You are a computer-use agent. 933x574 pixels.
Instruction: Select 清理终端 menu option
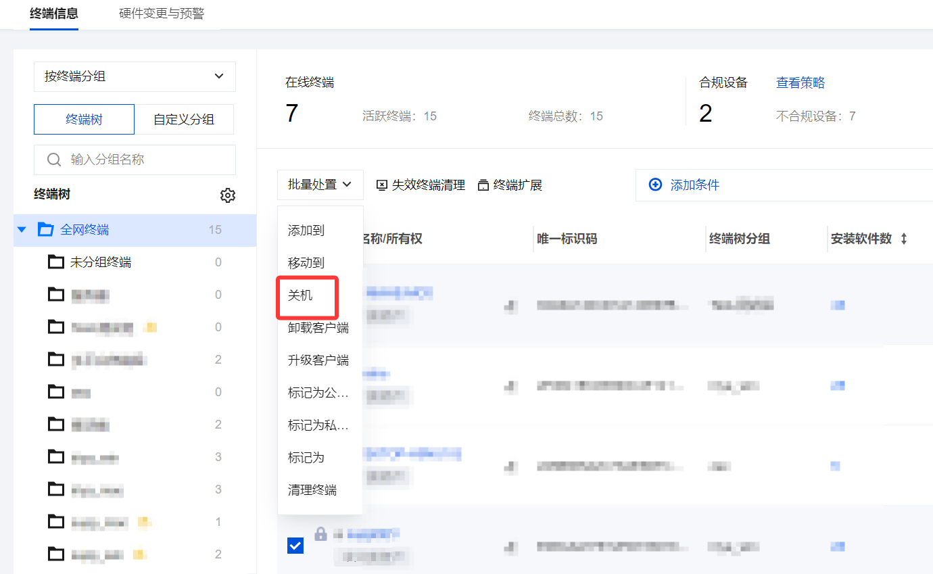pos(312,490)
